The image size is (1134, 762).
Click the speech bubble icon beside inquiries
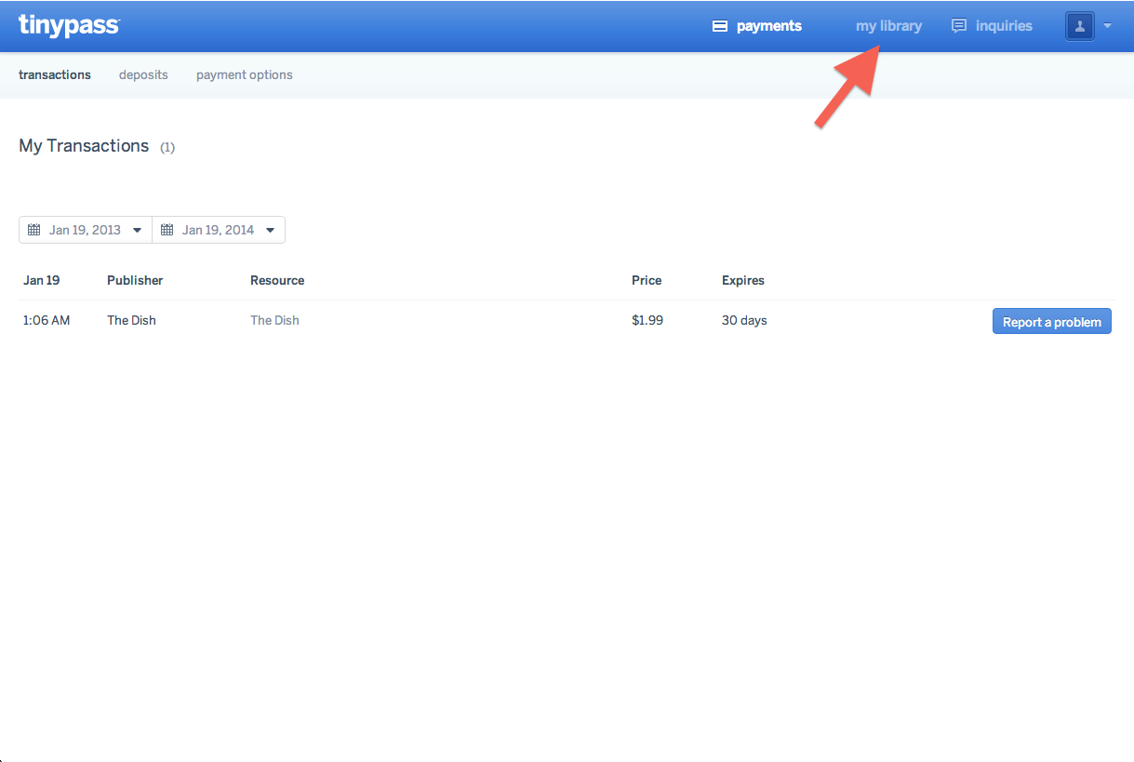click(x=958, y=26)
